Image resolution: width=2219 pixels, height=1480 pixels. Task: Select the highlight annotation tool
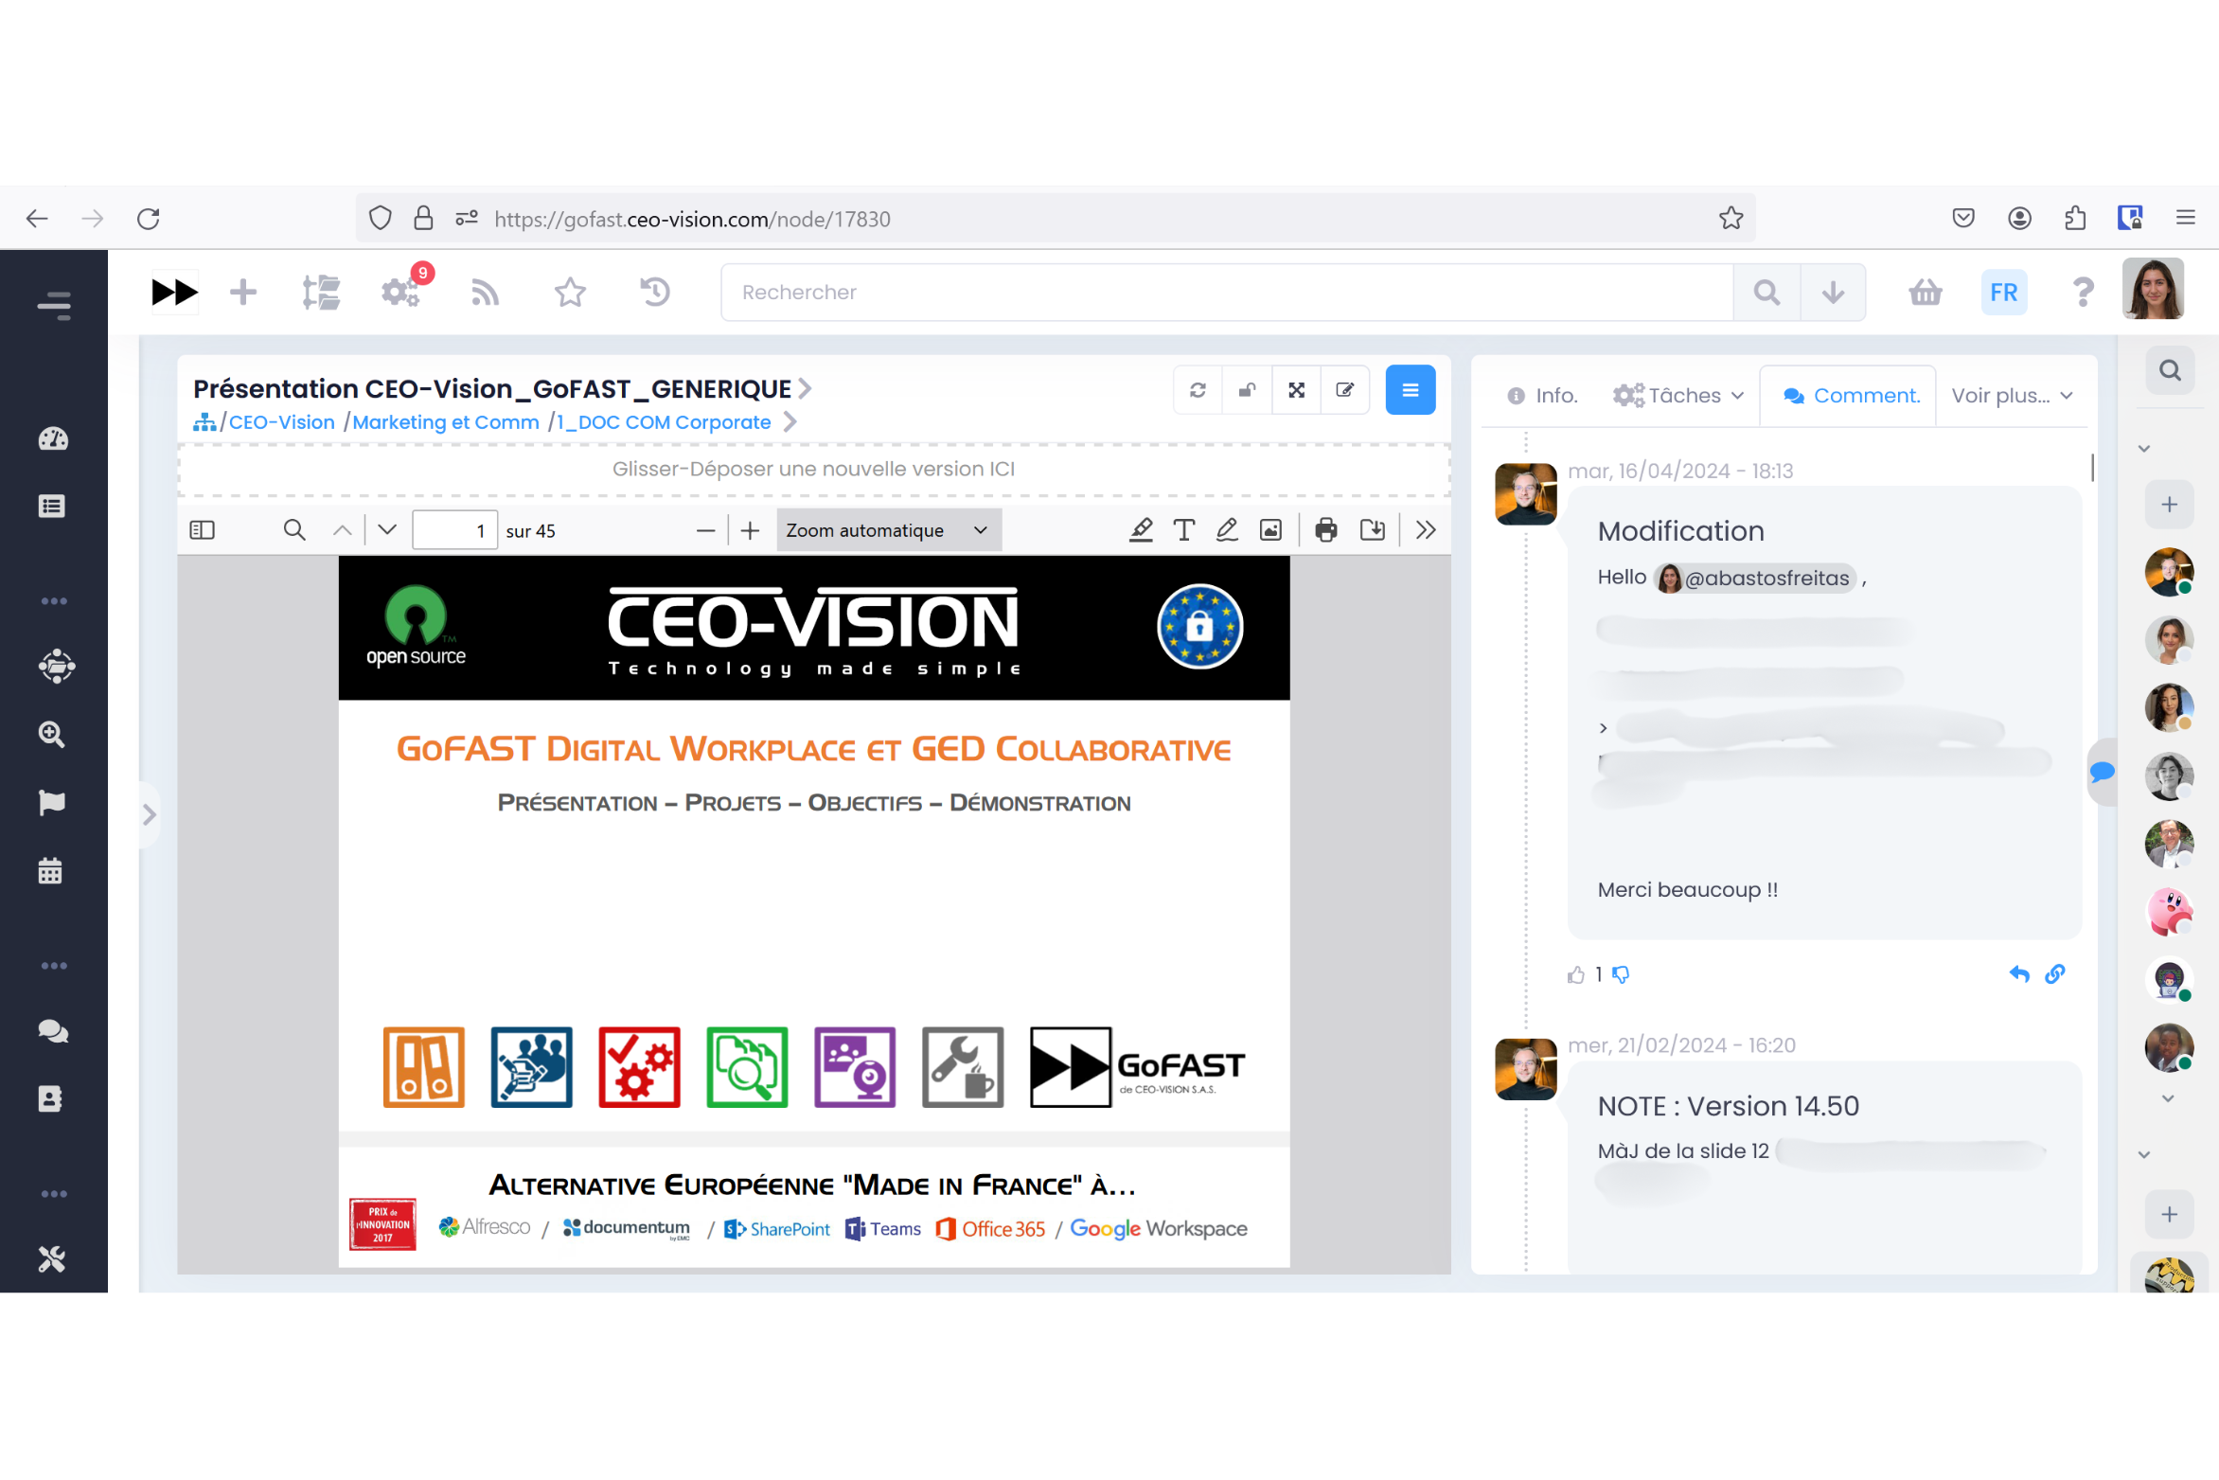click(x=1141, y=530)
